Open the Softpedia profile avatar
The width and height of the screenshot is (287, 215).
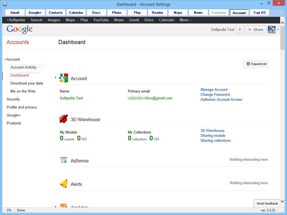272,30
